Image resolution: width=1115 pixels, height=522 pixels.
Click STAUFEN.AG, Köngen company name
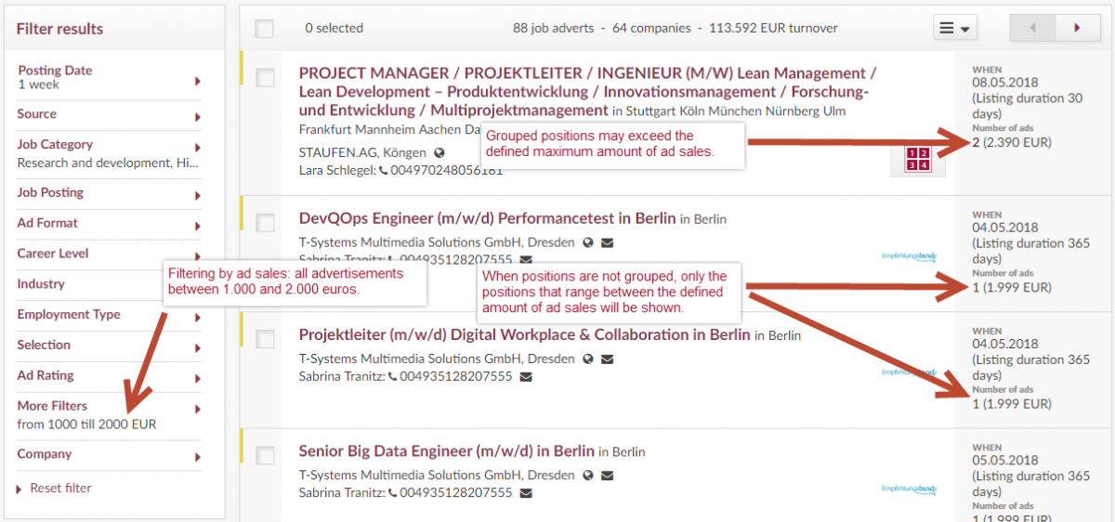362,152
